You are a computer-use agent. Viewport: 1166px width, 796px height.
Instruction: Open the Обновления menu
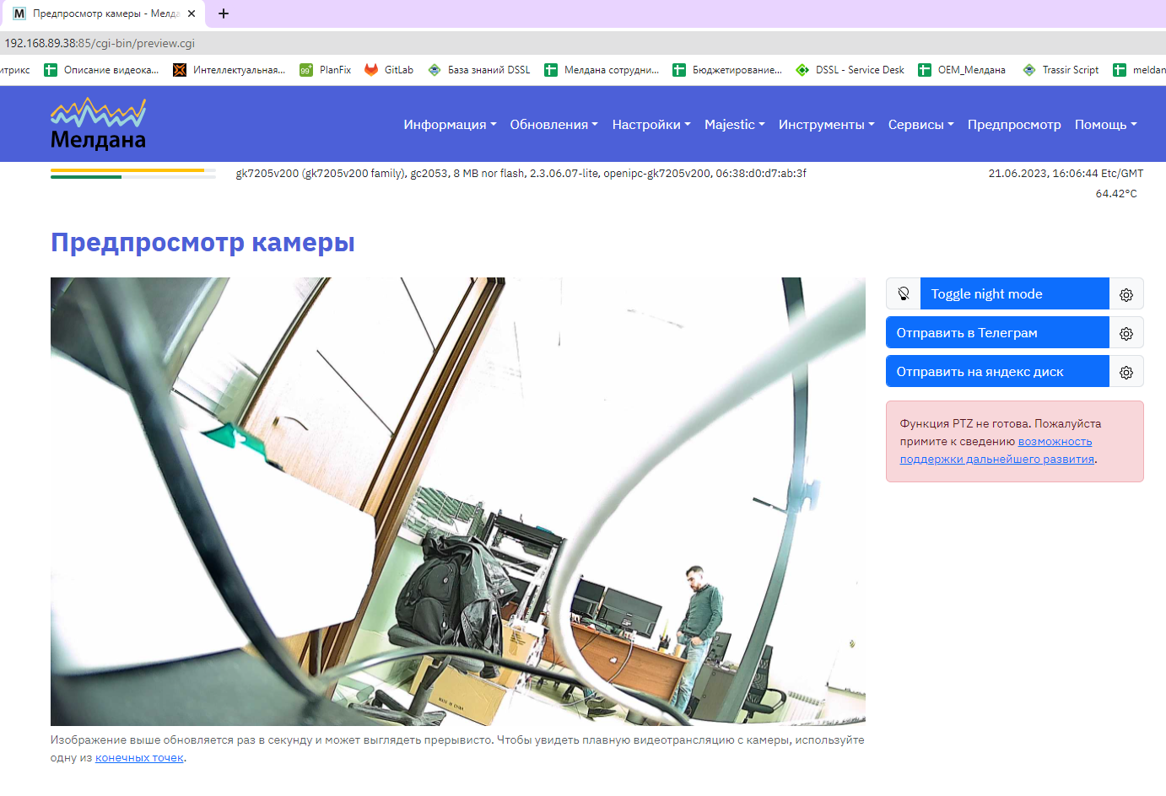553,125
